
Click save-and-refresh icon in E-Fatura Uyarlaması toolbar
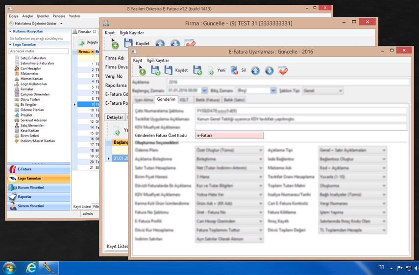(155, 70)
